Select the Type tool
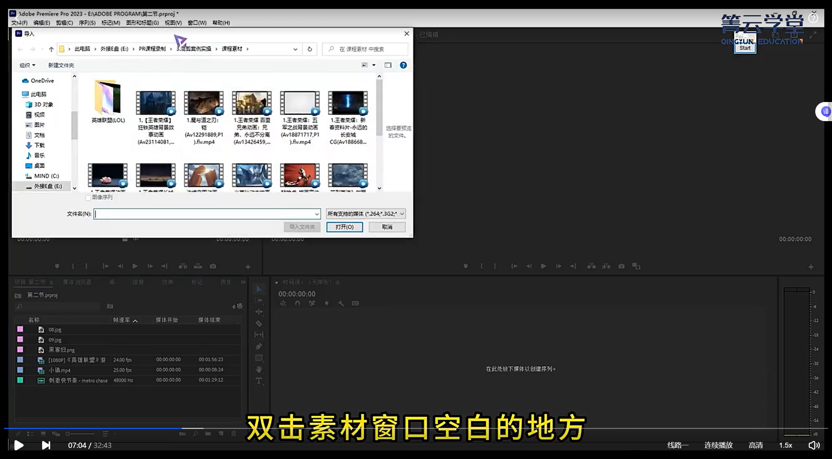This screenshot has height=459, width=832. tap(259, 381)
